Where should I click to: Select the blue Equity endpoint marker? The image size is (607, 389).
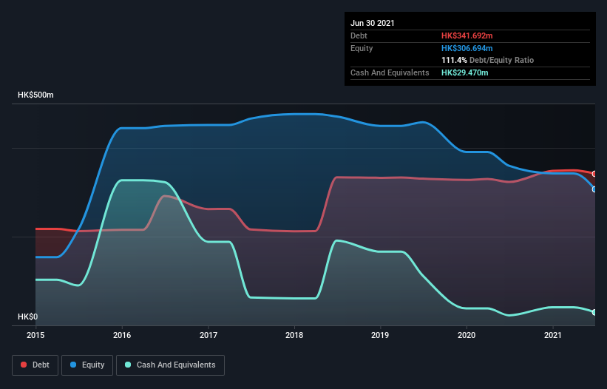[x=594, y=189]
